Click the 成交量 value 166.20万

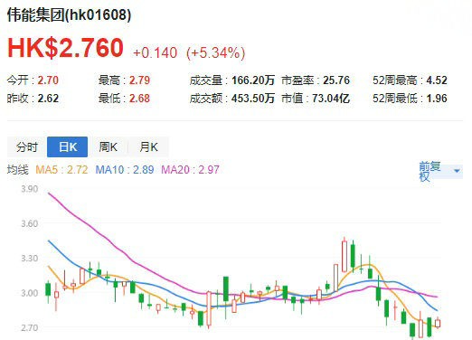(253, 80)
